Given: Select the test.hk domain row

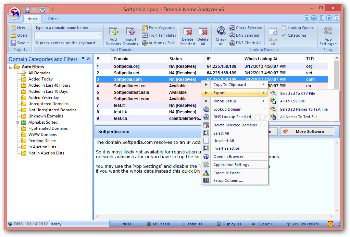Looking at the screenshot, I should 148,112.
